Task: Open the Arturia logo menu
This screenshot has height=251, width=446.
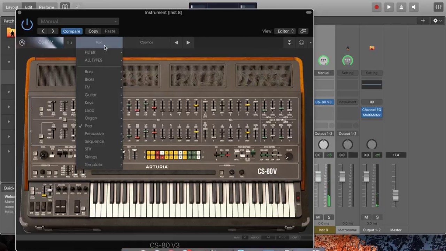Action: [22, 43]
